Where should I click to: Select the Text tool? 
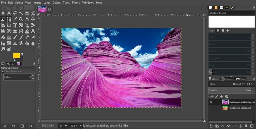[x=33, y=31]
